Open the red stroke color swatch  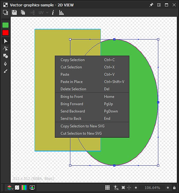[x=5, y=33]
